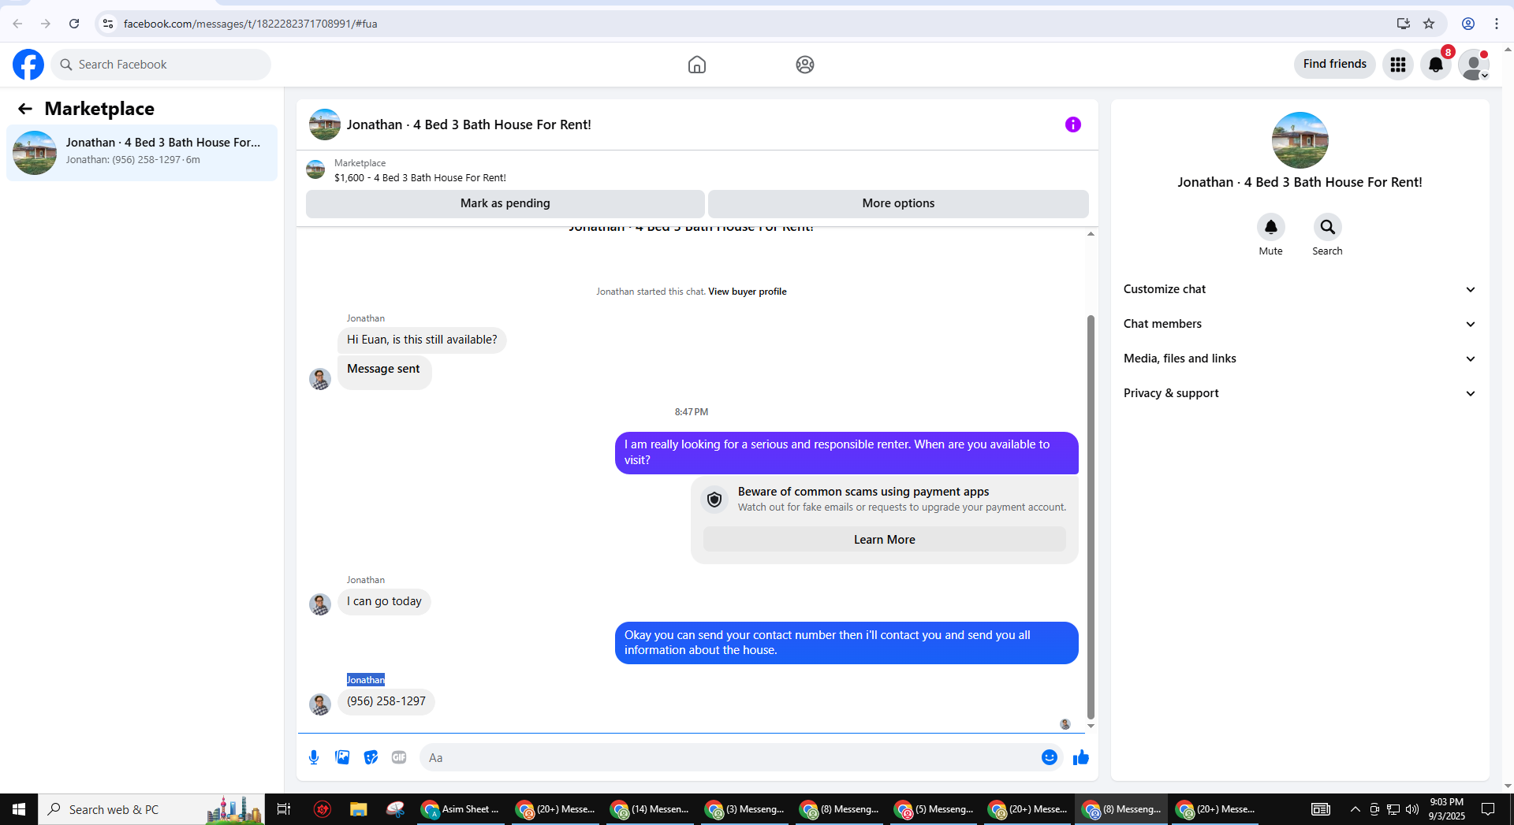This screenshot has width=1514, height=825.
Task: Install app icon in address bar
Action: point(1403,24)
